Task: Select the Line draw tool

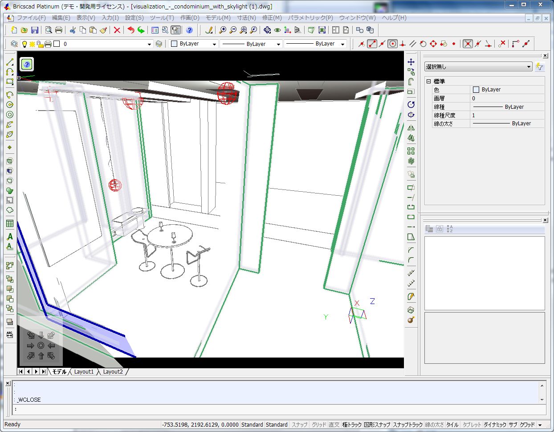Action: pos(10,62)
